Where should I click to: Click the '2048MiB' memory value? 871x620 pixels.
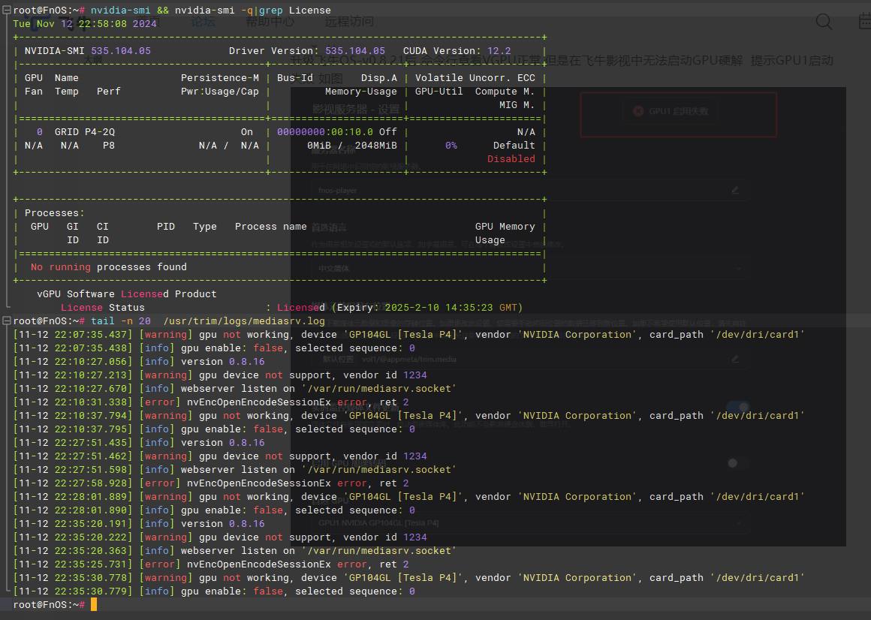pos(375,146)
